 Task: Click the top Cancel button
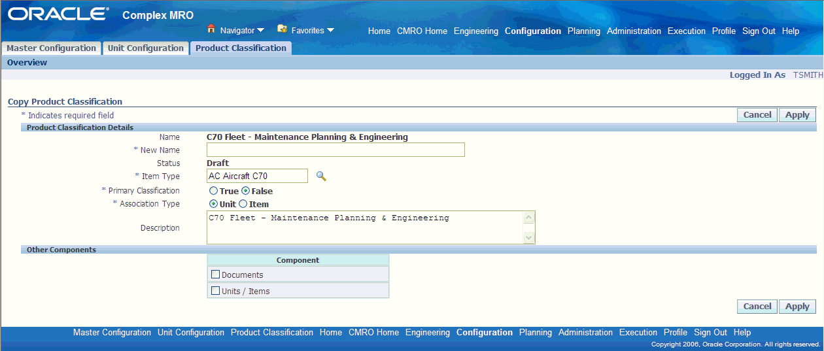pyautogui.click(x=757, y=115)
